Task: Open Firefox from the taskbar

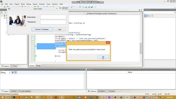Action: point(20,97)
